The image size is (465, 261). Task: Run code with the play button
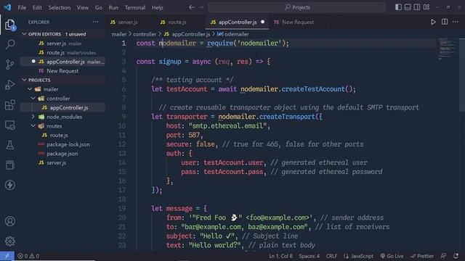[x=433, y=22]
